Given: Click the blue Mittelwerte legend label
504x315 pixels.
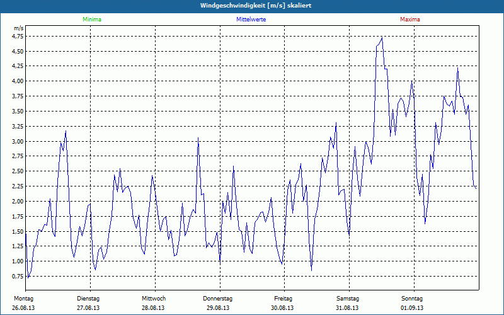Looking at the screenshot, I should pos(251,20).
